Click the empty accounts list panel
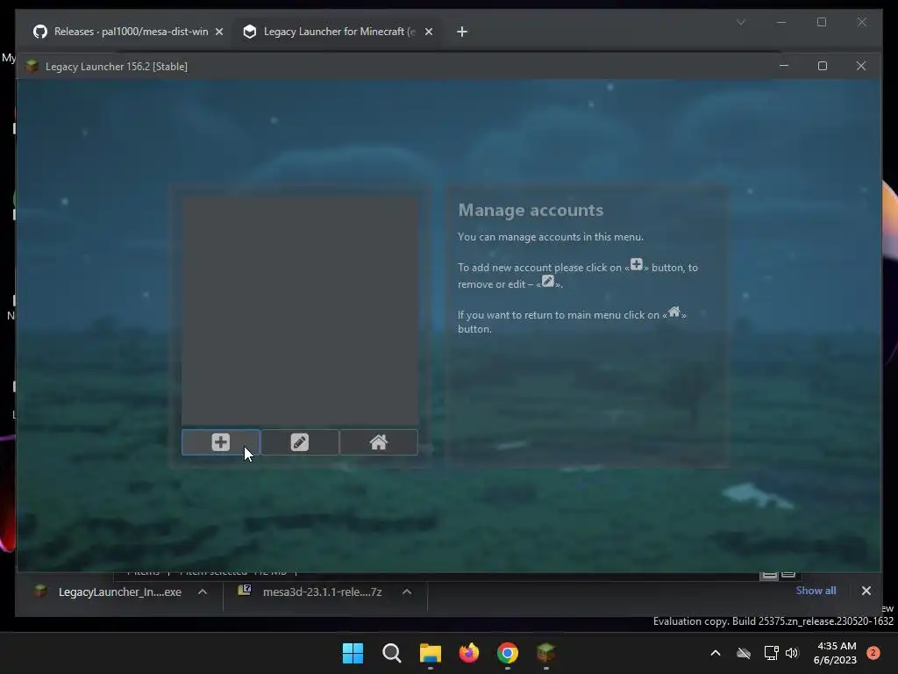The image size is (898, 674). [x=300, y=310]
